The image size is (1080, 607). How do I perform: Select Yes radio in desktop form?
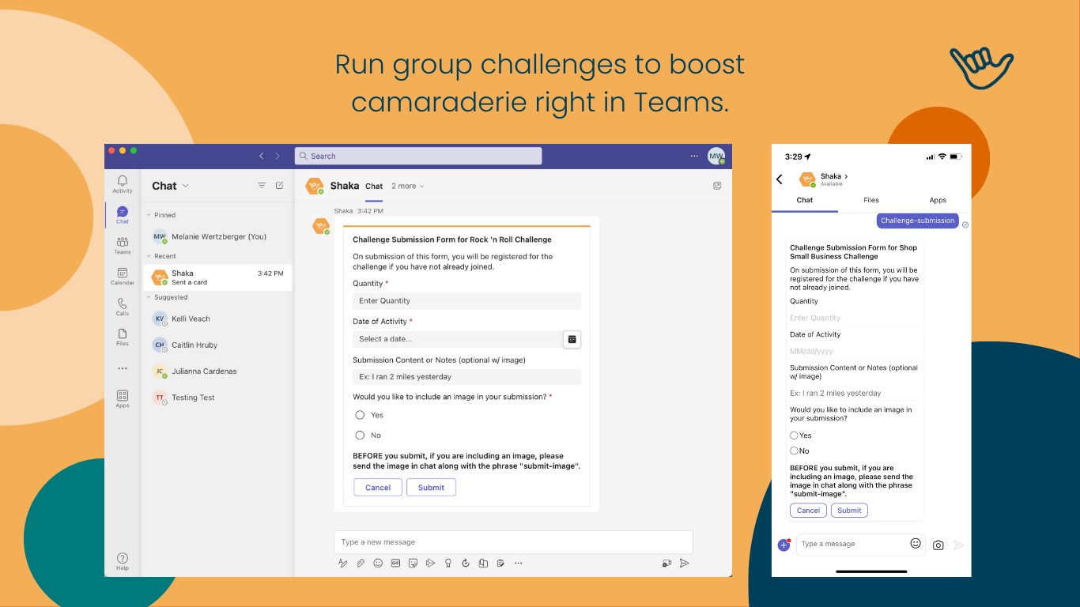coord(360,415)
